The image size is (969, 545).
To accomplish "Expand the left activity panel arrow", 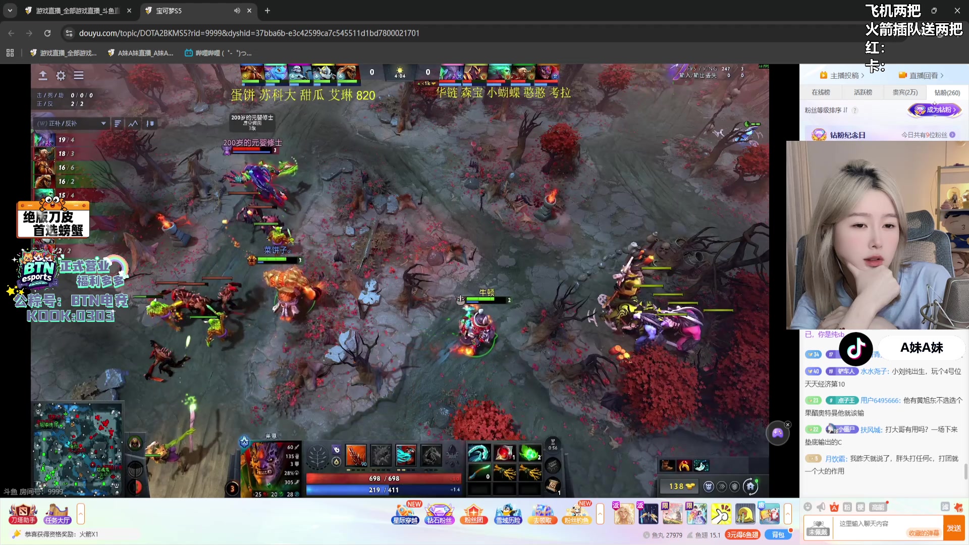I will tap(81, 514).
